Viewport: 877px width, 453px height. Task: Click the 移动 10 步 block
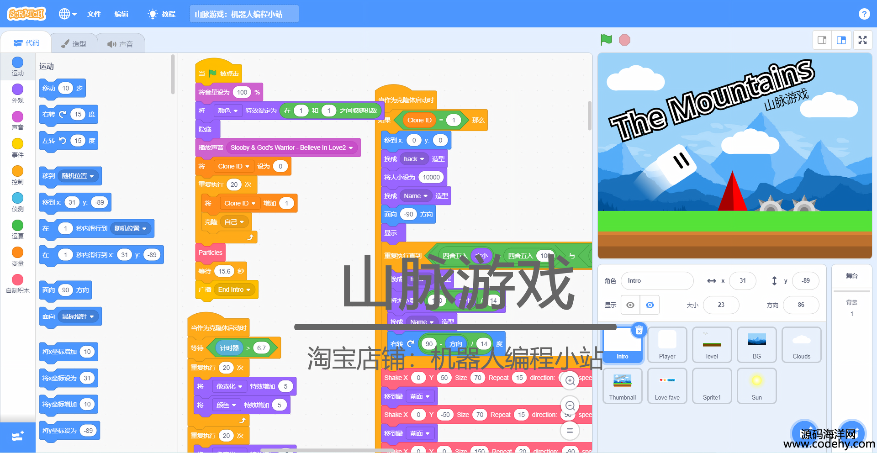63,88
